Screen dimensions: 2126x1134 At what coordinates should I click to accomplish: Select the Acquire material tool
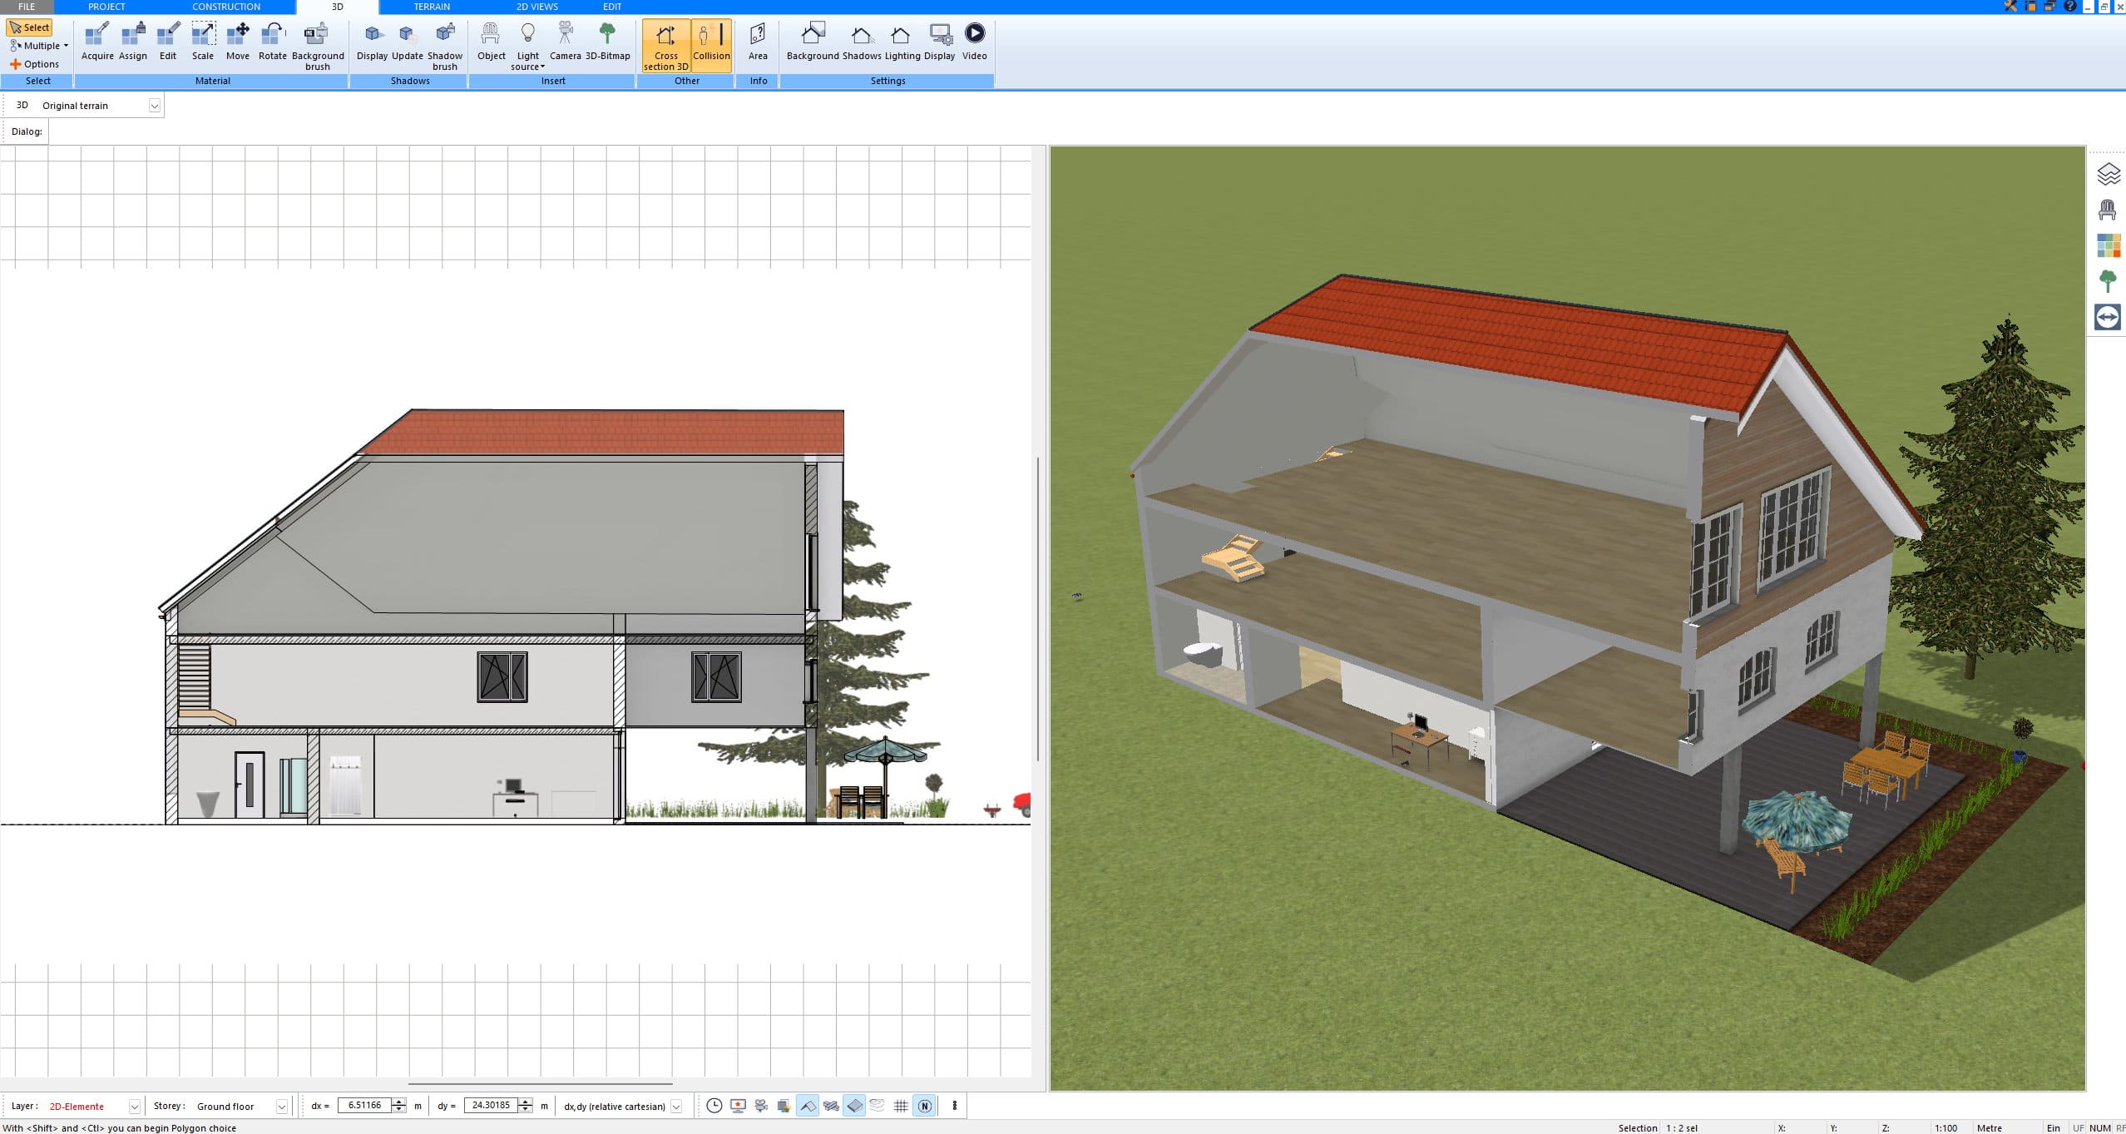pos(97,42)
